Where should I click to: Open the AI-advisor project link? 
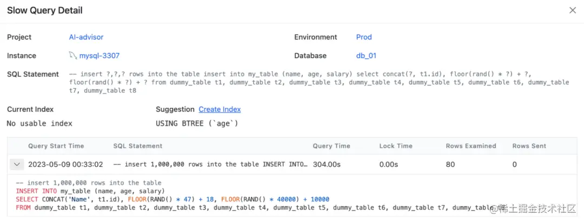(x=86, y=37)
